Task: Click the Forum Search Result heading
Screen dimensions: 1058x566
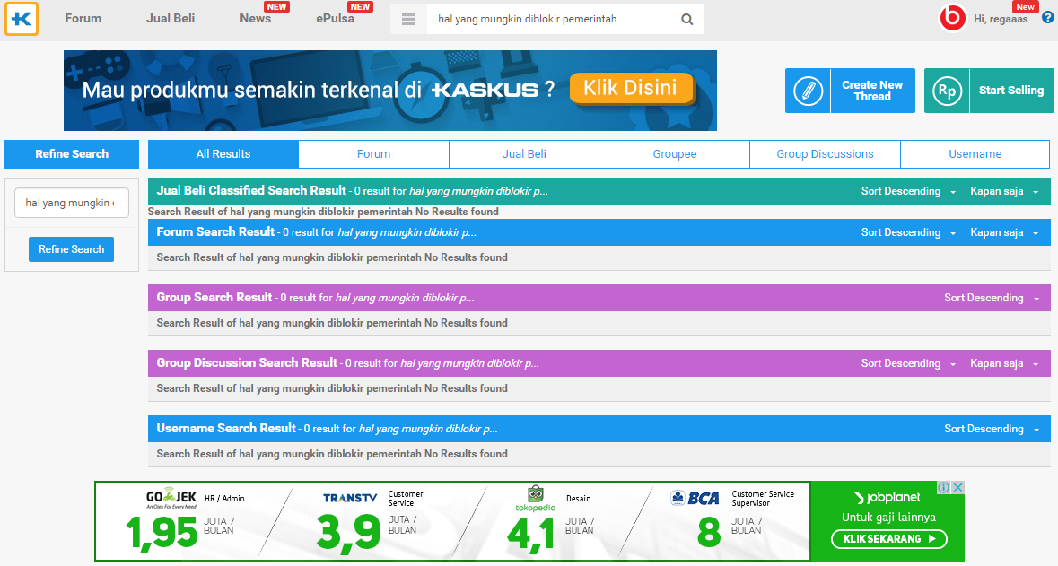Action: coord(215,231)
